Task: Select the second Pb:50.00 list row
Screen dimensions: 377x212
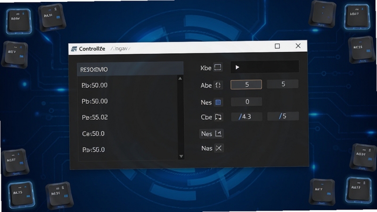Action: (127, 101)
